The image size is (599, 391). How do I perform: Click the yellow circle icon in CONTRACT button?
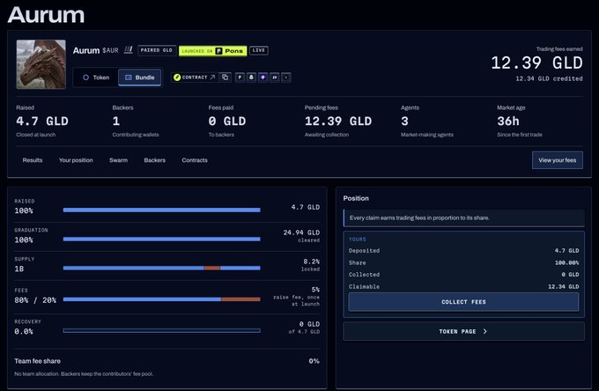pyautogui.click(x=176, y=77)
